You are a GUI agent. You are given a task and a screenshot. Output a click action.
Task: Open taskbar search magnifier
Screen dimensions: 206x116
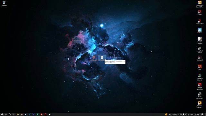pos(6,114)
